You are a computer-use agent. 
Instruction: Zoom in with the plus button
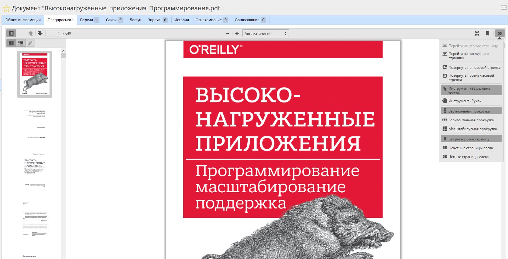237,33
